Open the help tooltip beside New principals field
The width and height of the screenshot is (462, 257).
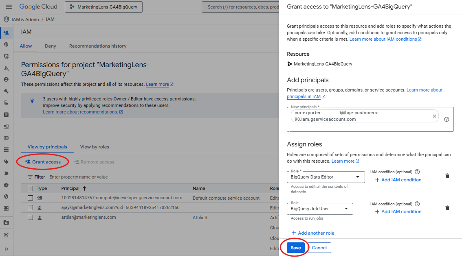point(446,119)
